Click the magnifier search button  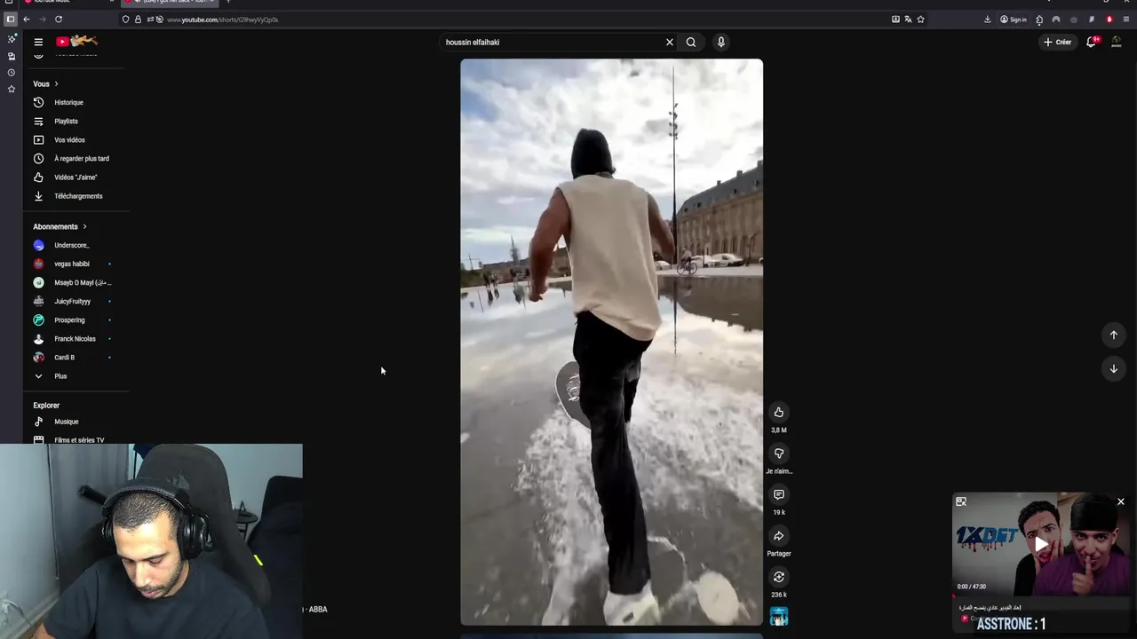pos(691,42)
